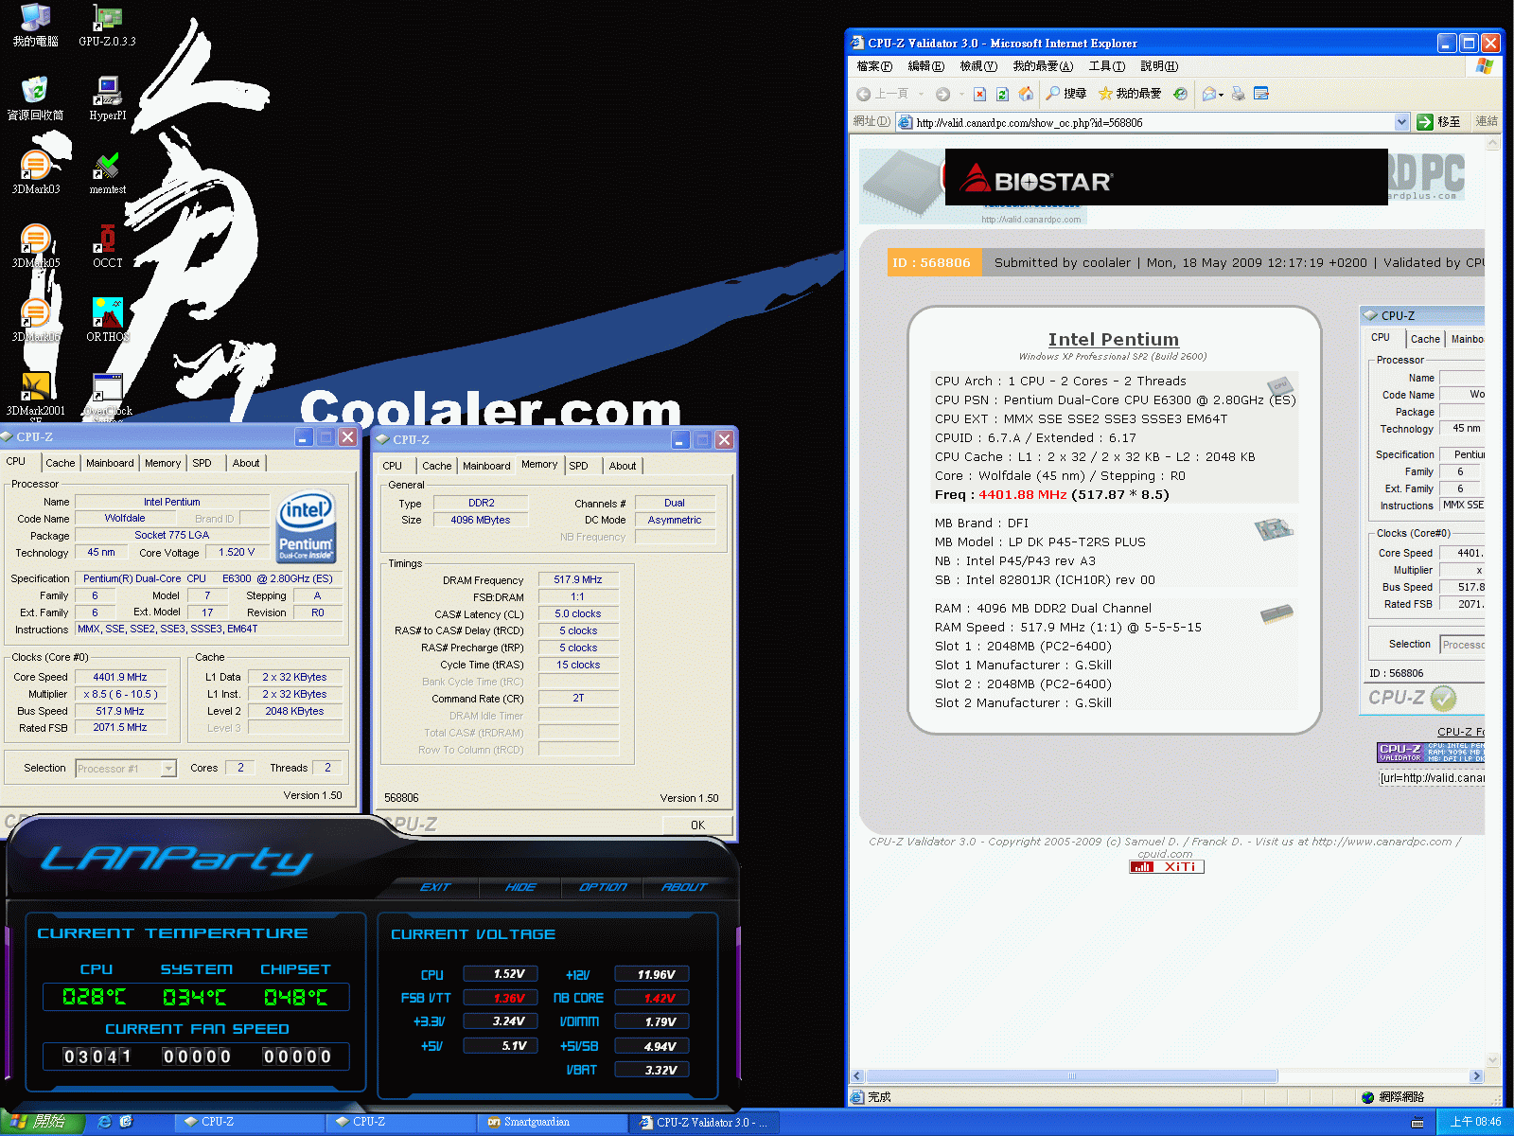Click the CPU-Z validated checkmark badge
This screenshot has height=1136, width=1514.
click(x=1443, y=699)
